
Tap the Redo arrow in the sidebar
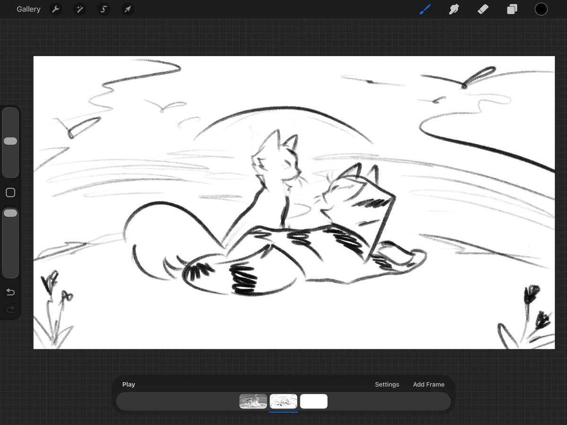pos(10,310)
